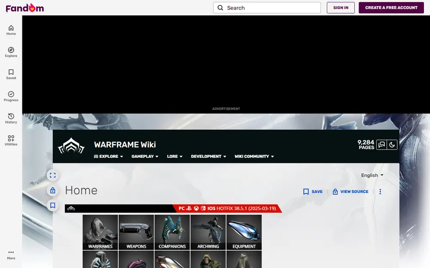Viewport: 430px width, 268px height.
Task: Open the WARFRAMES category tile
Action: (100, 232)
